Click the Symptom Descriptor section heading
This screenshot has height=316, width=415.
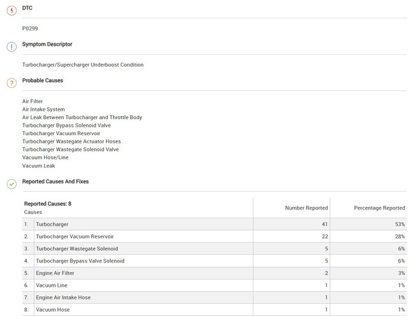[x=47, y=45]
